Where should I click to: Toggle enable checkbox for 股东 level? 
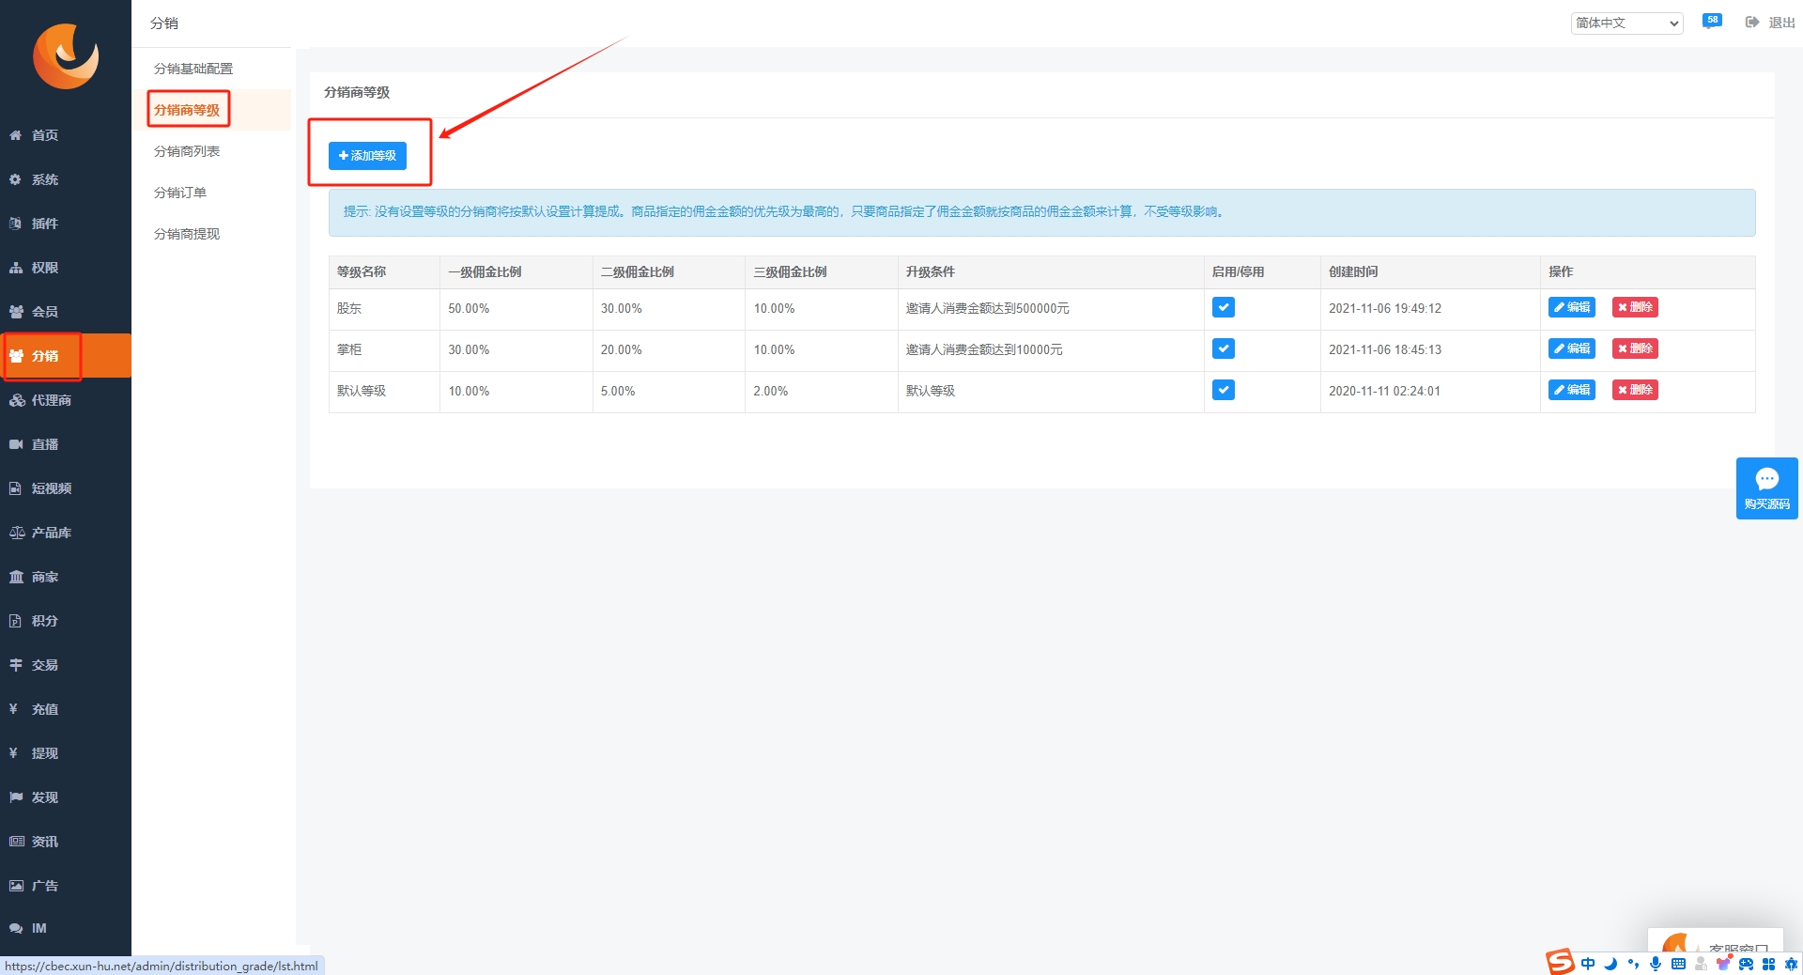coord(1224,307)
